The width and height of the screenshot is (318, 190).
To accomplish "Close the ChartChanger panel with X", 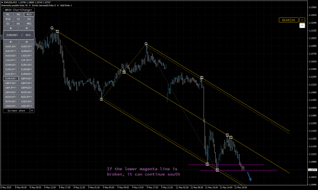I will [32, 111].
